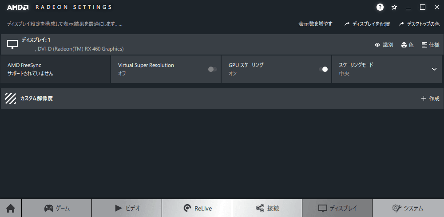Open the 接続 tab
444x217 pixels.
pos(267,208)
